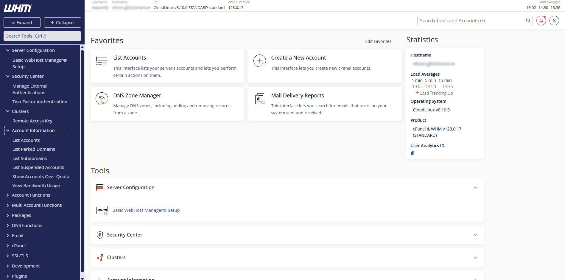565x280 pixels.
Task: Open List Parked Domains
Action: point(34,149)
